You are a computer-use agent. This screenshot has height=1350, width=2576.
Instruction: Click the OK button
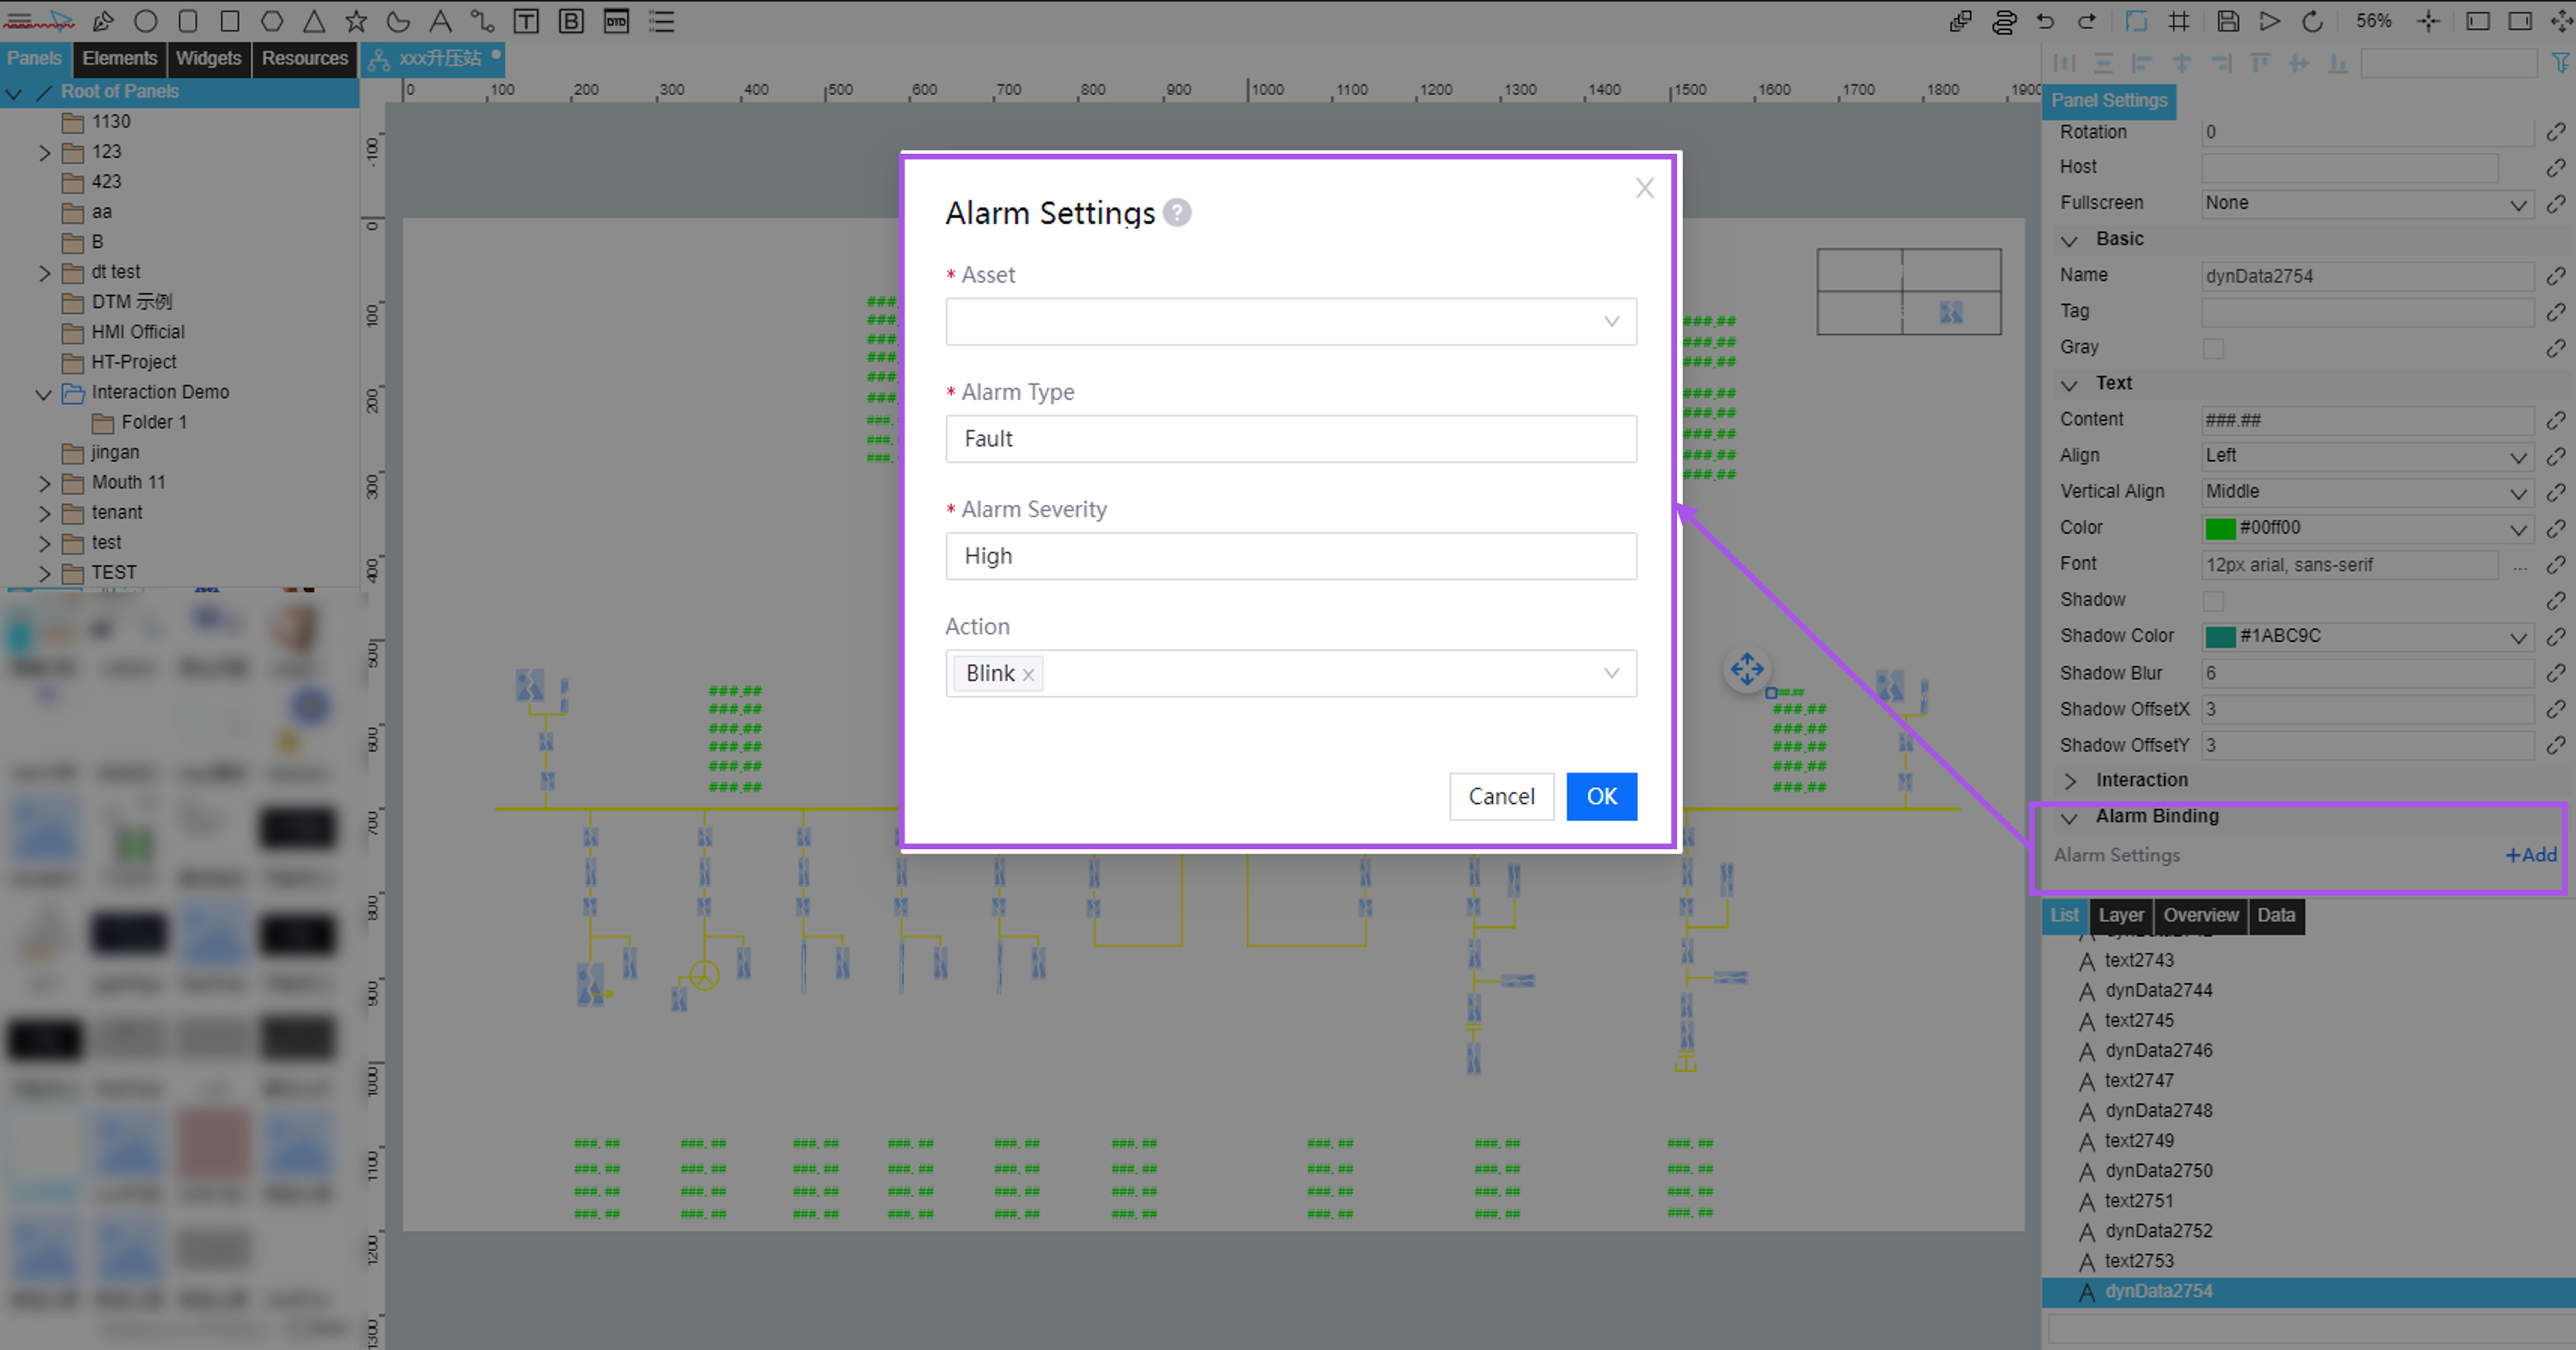[x=1601, y=796]
